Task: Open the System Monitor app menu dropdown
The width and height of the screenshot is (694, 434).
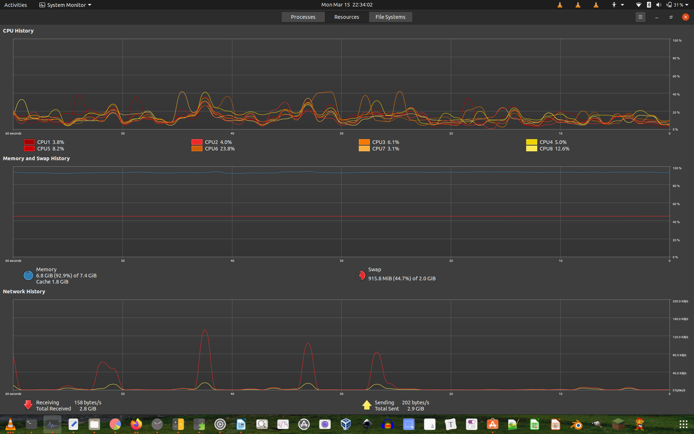Action: pos(65,5)
